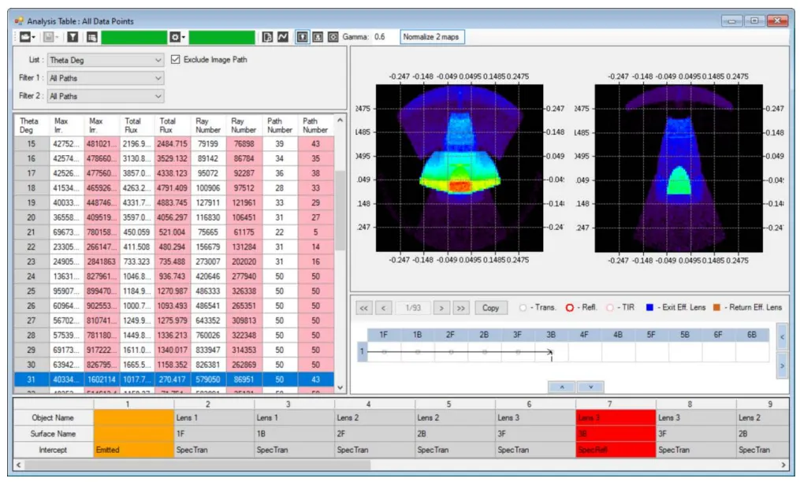Click the table view icon beside filter
This screenshot has height=482, width=800.
92,37
